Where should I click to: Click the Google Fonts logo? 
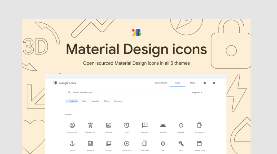pyautogui.click(x=64, y=83)
